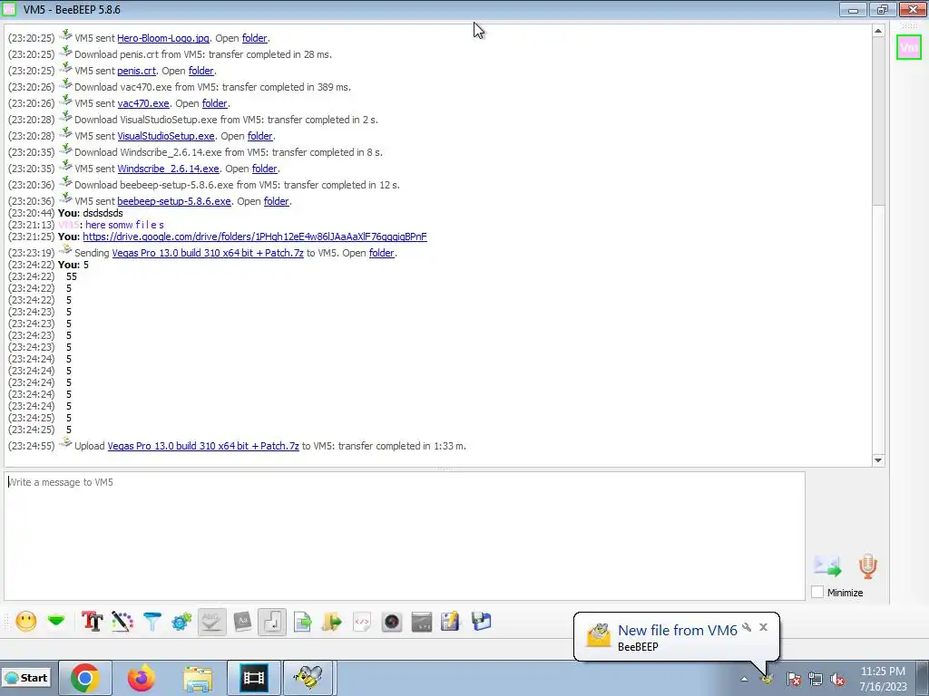Image resolution: width=929 pixels, height=696 pixels.
Task: Select the VM5 user avatar in sidebar
Action: coord(909,47)
